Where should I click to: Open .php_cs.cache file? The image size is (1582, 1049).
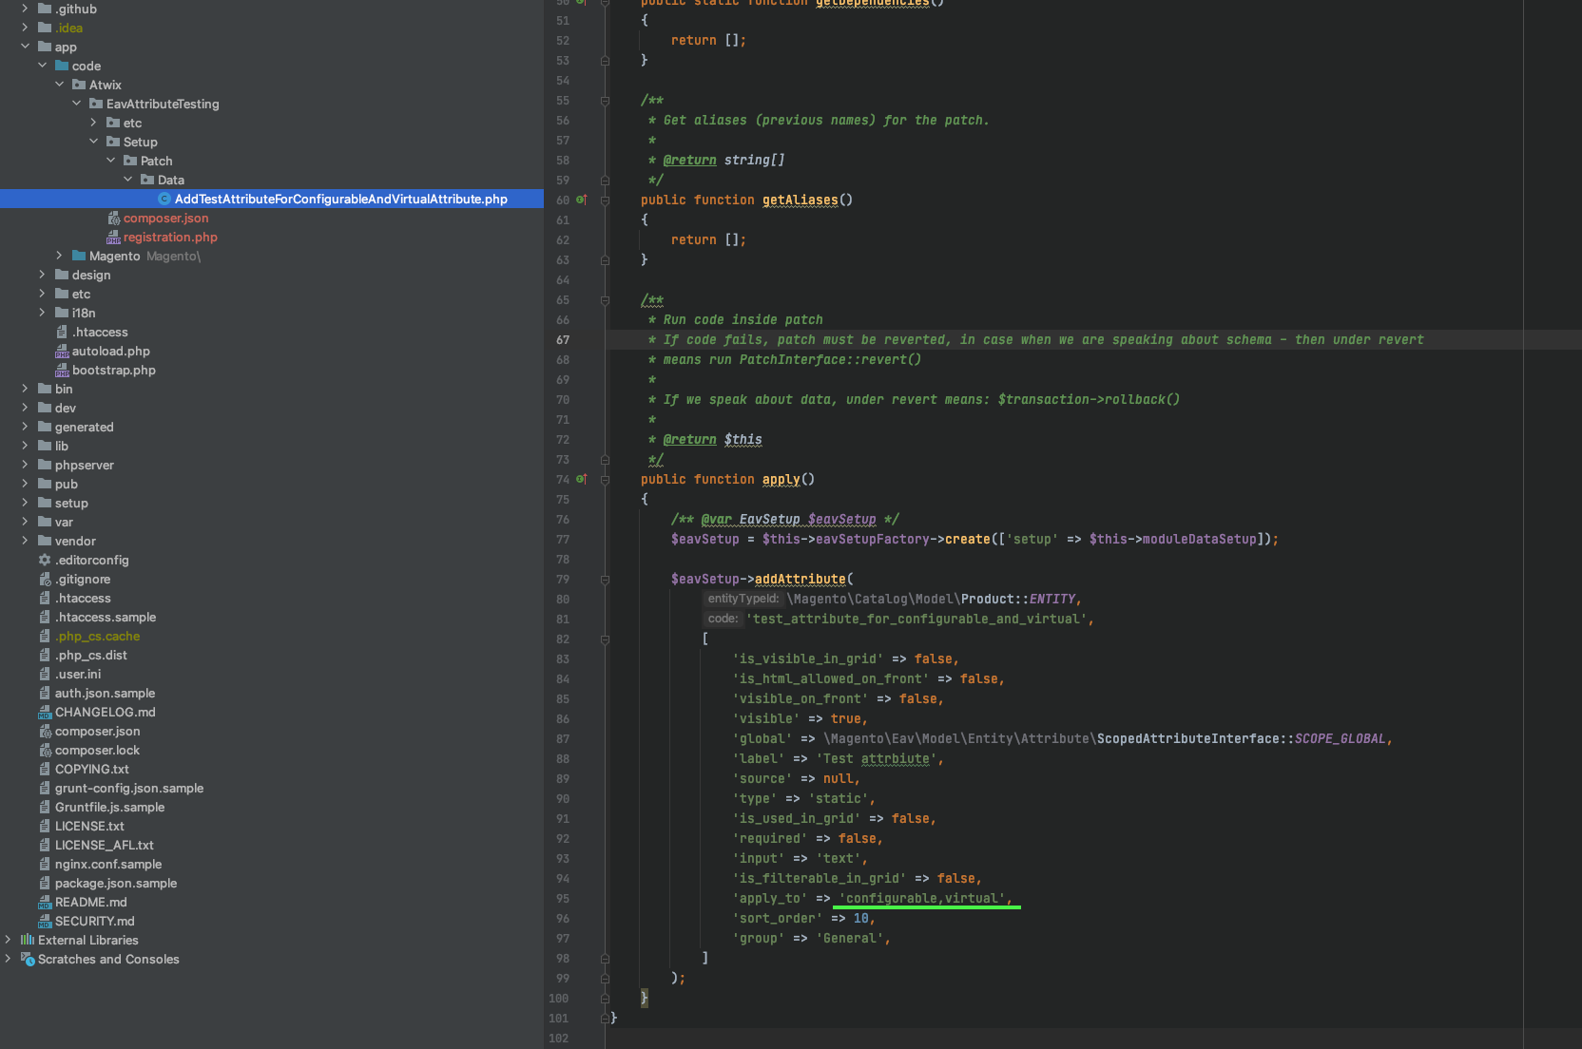pos(97,636)
